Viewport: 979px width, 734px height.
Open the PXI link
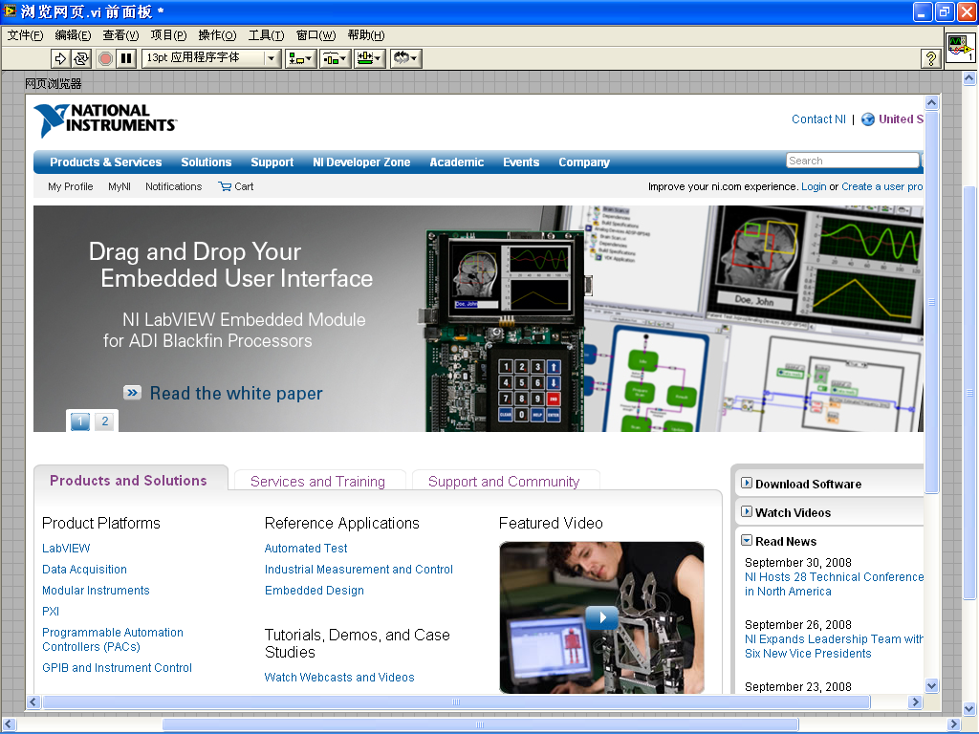tap(51, 611)
